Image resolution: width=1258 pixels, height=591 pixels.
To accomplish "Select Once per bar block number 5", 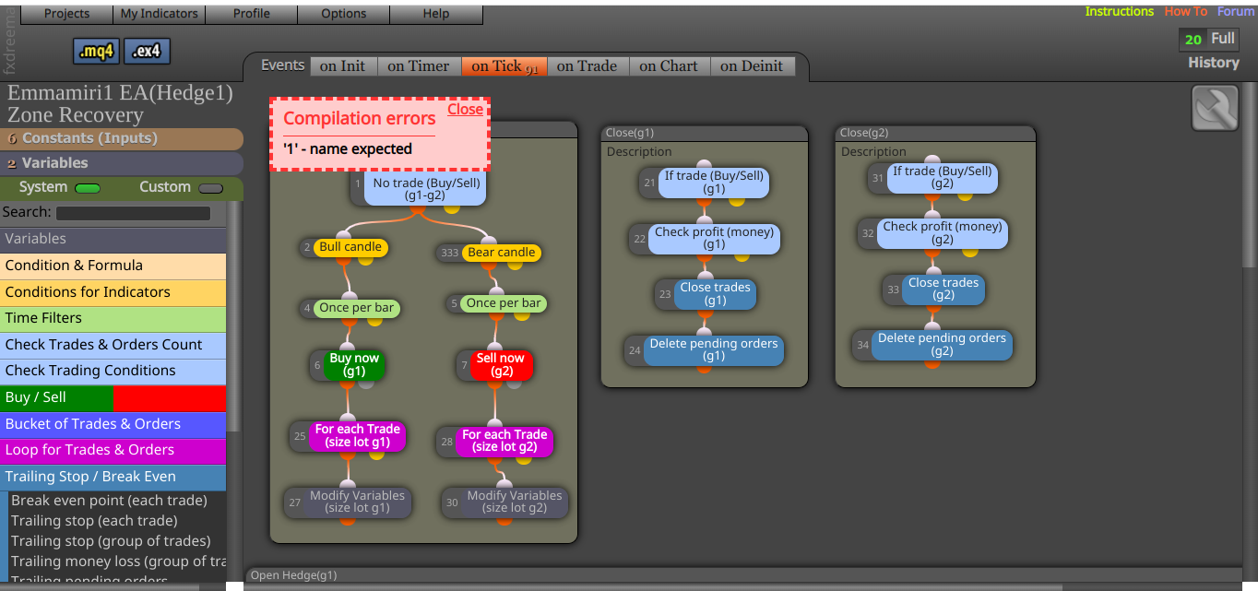I will [x=504, y=303].
